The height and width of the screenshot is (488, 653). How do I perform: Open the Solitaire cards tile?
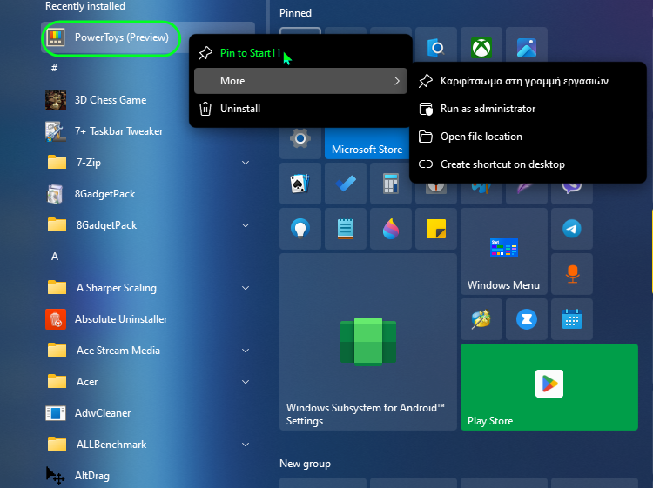[300, 184]
